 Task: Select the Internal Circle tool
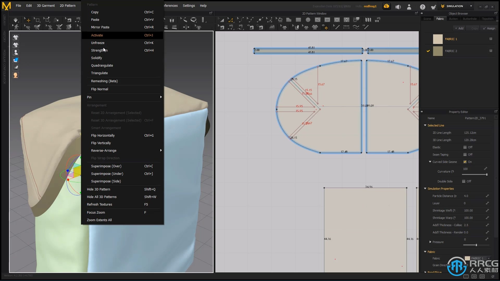tap(337, 20)
